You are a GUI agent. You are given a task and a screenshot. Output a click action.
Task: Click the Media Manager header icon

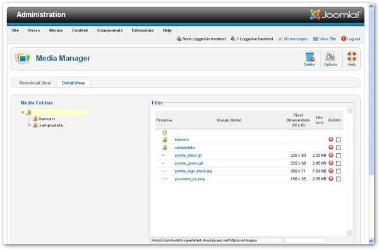click(x=23, y=58)
